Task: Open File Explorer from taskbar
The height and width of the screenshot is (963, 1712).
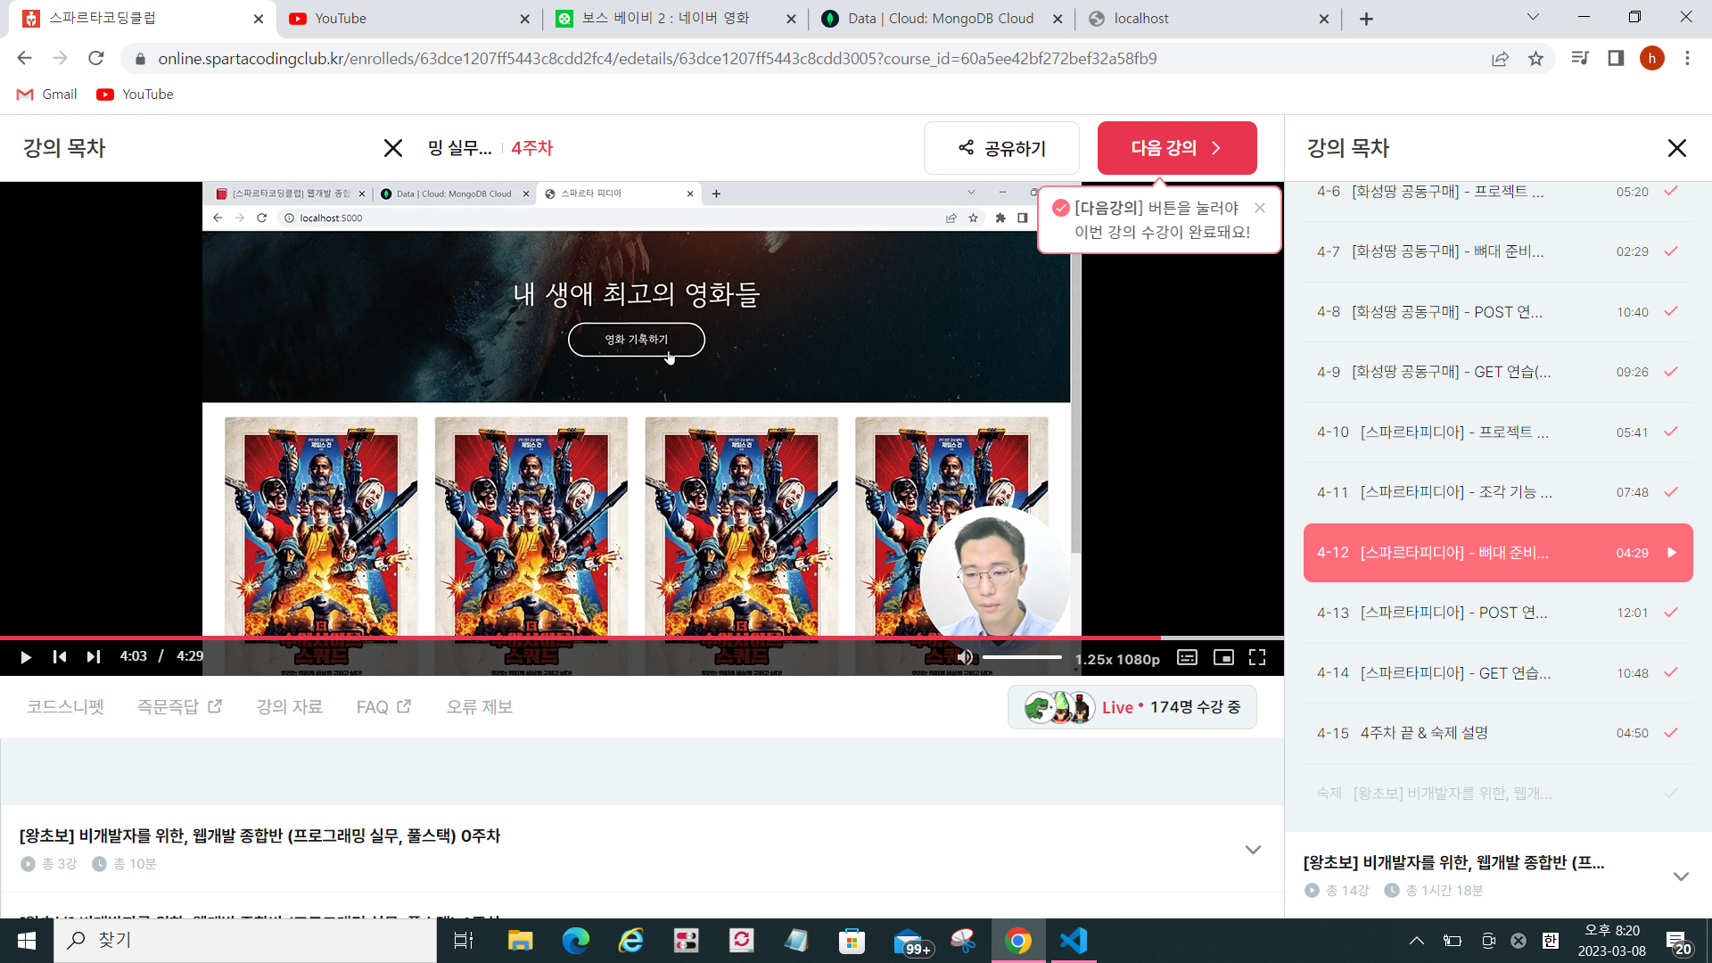Action: click(x=520, y=941)
